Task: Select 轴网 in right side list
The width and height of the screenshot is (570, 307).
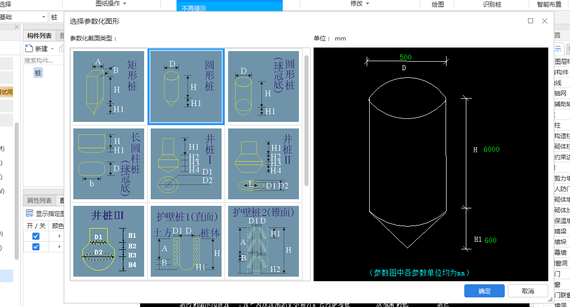Action: 560,94
